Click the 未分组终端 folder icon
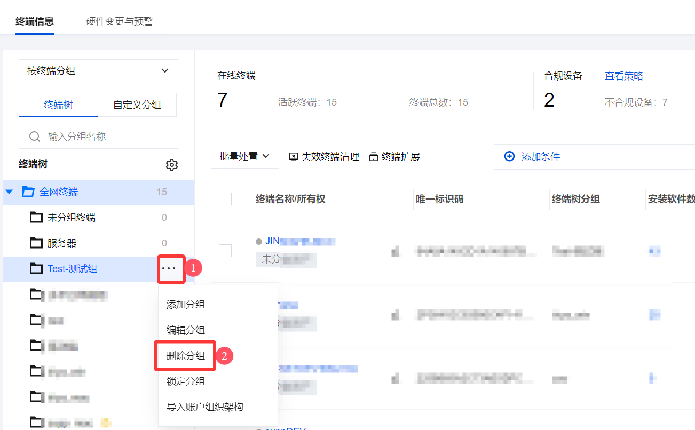 pyautogui.click(x=36, y=218)
